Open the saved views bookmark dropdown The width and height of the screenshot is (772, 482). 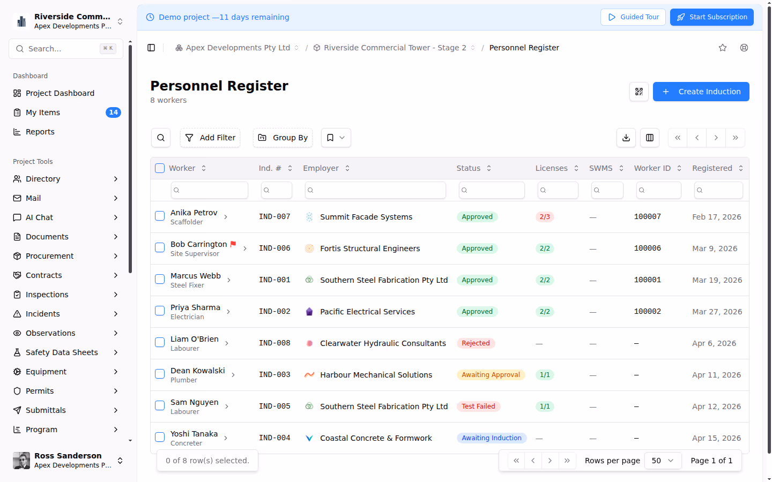click(x=336, y=138)
